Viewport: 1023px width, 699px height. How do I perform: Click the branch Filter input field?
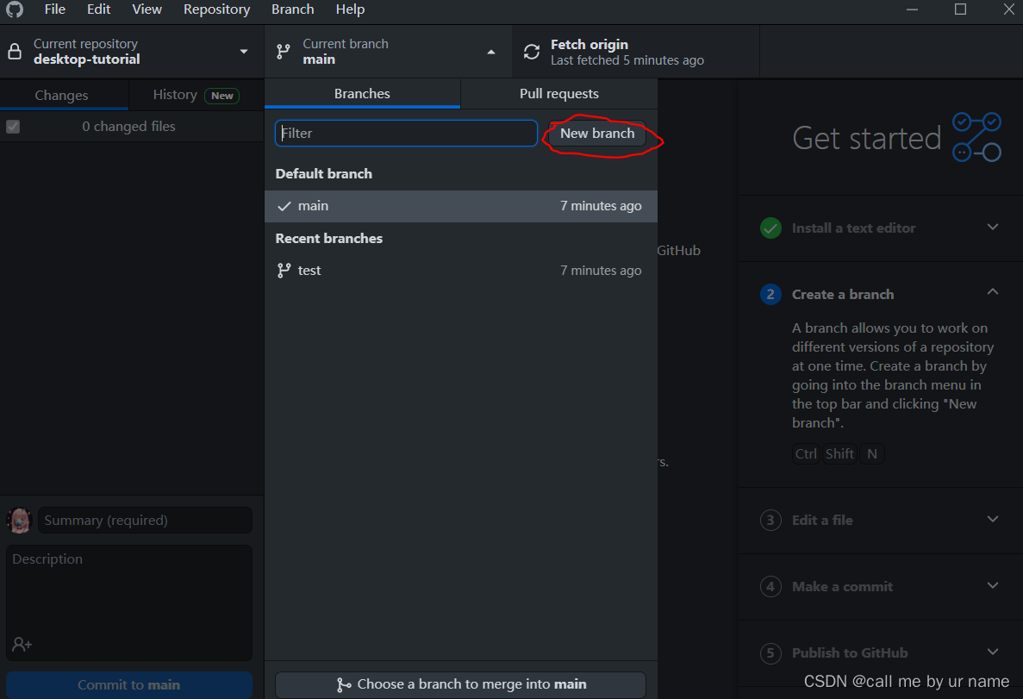(405, 133)
